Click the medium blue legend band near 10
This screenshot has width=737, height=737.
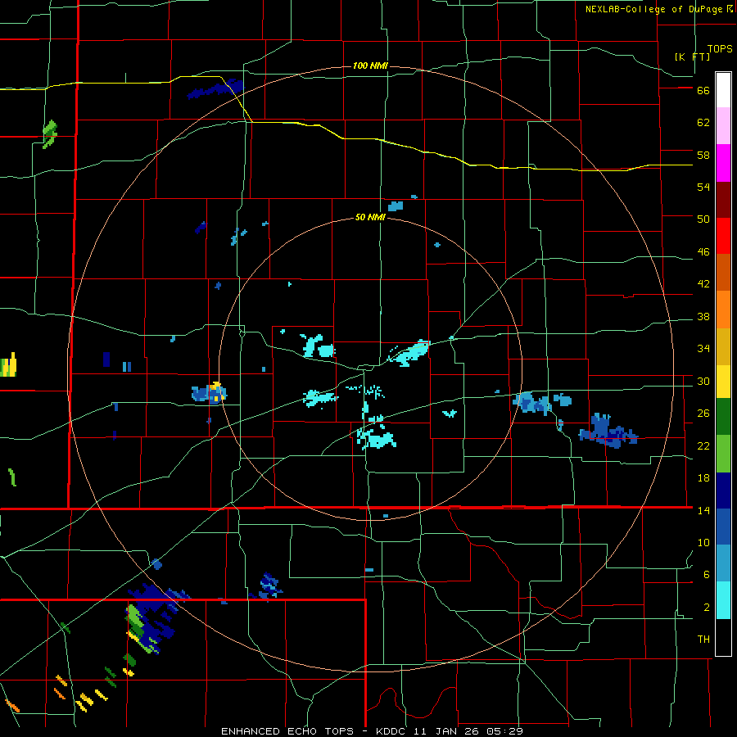tap(723, 527)
